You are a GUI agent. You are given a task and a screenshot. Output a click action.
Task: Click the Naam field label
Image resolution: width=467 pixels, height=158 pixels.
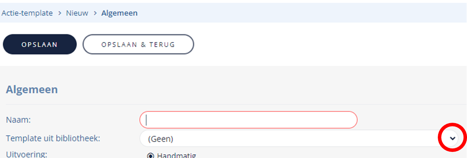pos(18,120)
